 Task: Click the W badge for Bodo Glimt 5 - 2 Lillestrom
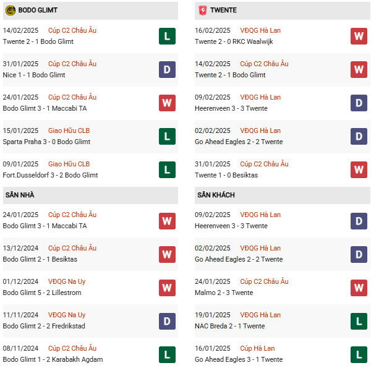point(167,287)
